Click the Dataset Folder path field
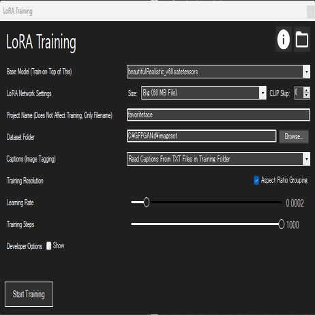This screenshot has height=315, width=315. coord(202,136)
